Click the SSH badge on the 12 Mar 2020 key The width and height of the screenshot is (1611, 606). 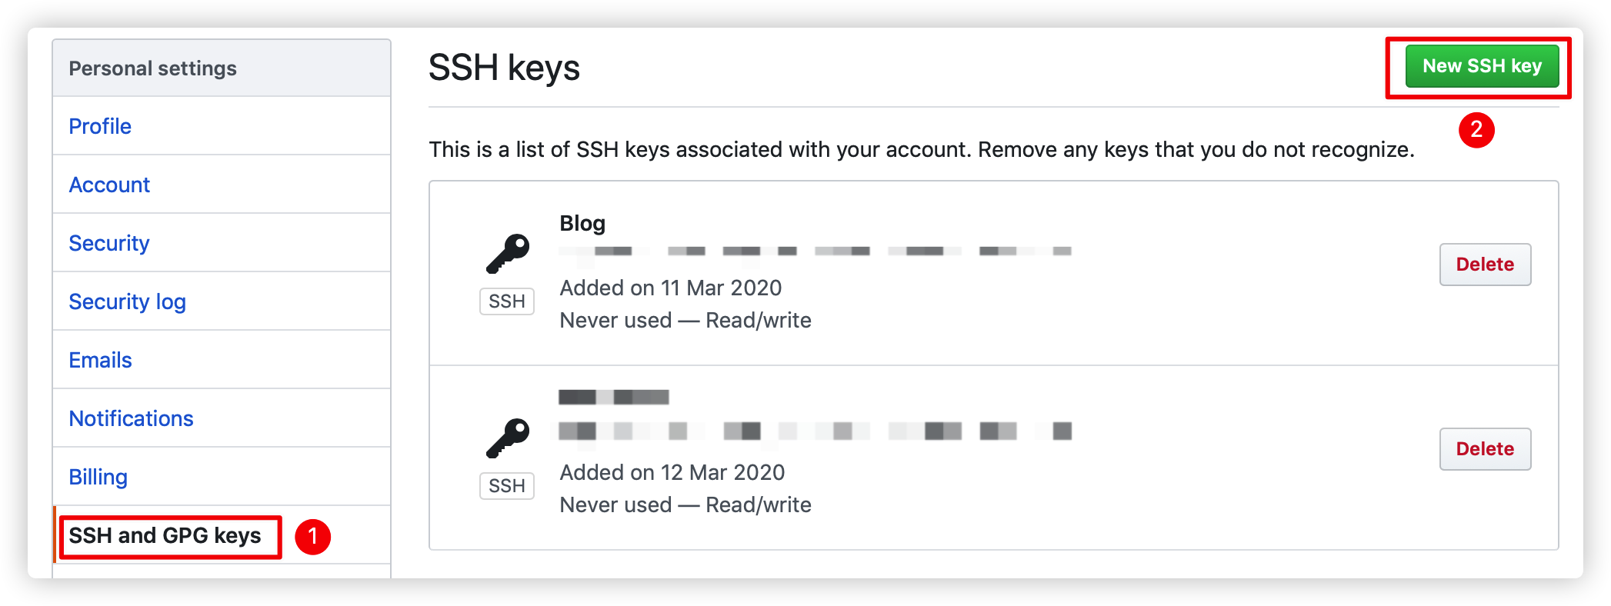(507, 486)
